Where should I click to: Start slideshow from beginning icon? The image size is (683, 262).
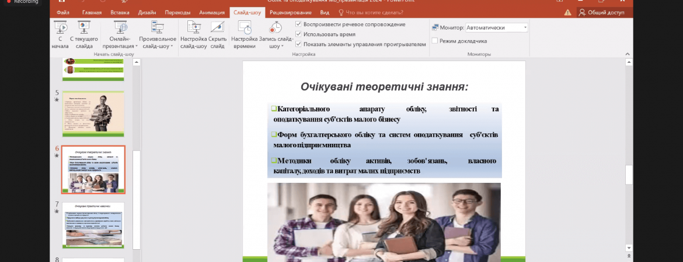[x=60, y=27]
